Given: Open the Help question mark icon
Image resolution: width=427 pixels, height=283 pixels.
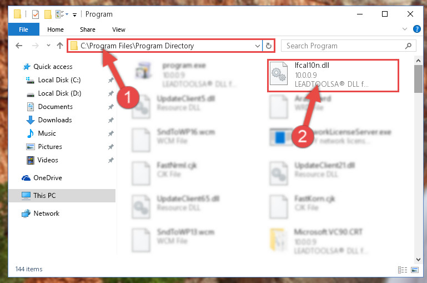Looking at the screenshot, I should pyautogui.click(x=416, y=29).
